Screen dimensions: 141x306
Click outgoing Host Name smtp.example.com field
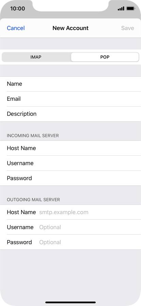coord(70,212)
